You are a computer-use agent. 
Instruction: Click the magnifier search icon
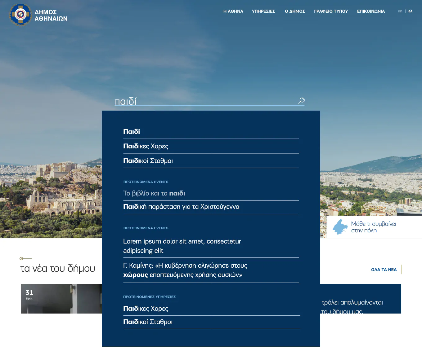301,101
